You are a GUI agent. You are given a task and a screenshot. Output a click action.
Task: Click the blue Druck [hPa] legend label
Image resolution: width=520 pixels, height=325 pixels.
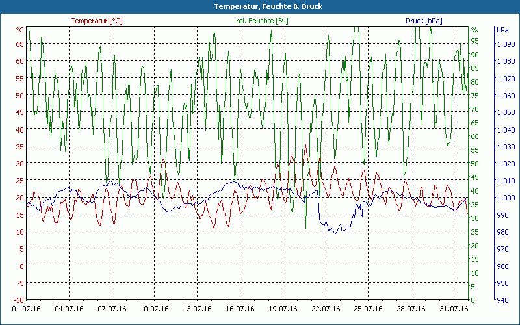click(x=424, y=21)
